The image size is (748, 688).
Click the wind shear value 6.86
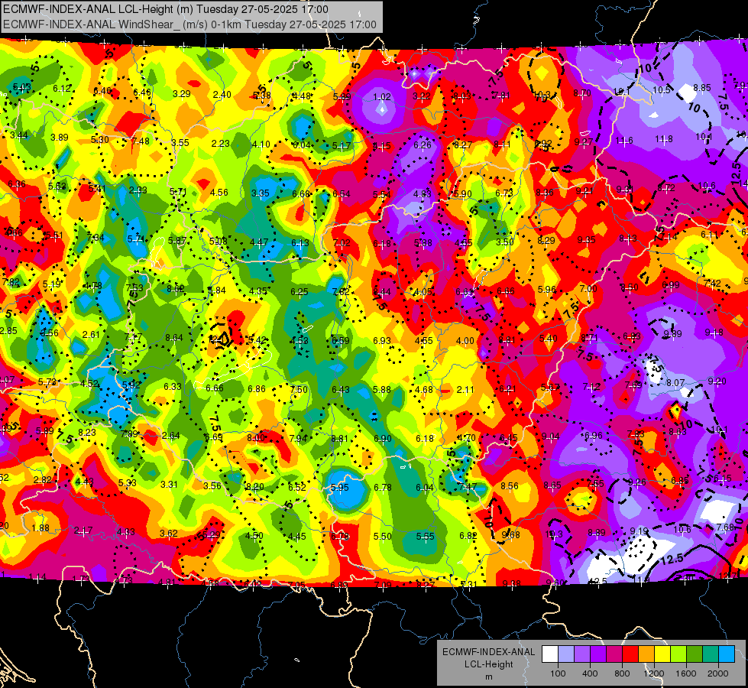pyautogui.click(x=257, y=389)
